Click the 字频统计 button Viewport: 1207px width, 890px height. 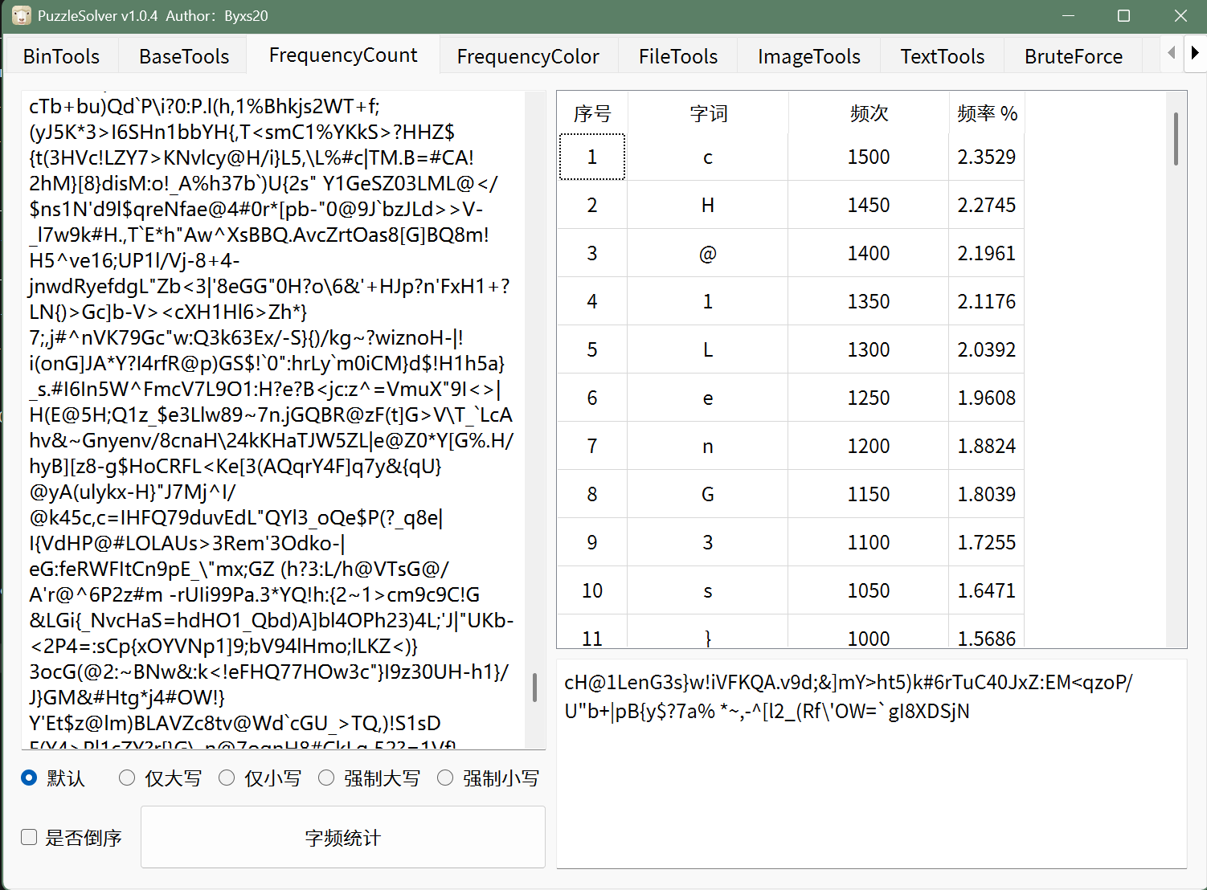(x=343, y=837)
